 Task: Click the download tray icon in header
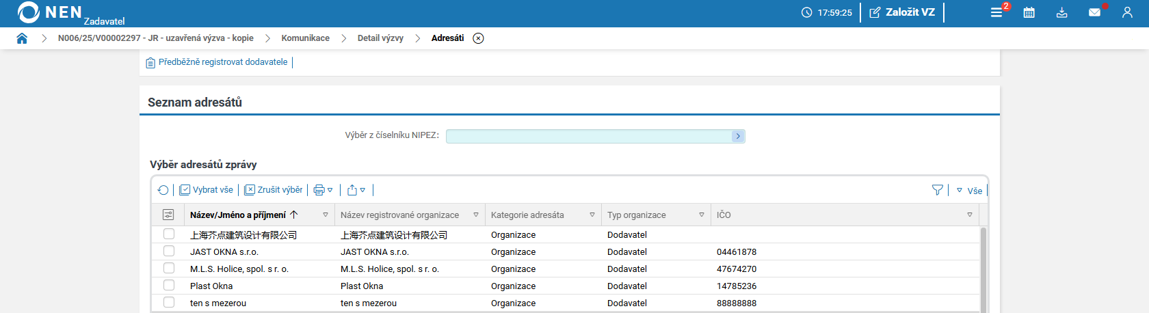point(1061,12)
